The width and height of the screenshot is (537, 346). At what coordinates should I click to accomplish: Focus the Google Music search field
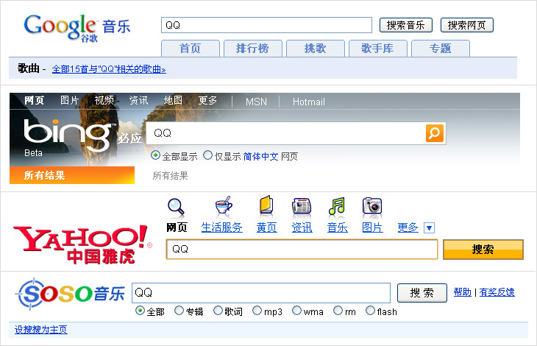(266, 25)
